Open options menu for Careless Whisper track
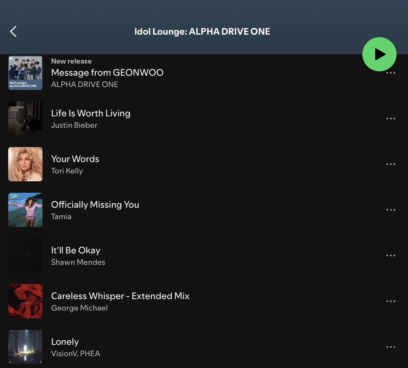The image size is (408, 368). coord(391,301)
